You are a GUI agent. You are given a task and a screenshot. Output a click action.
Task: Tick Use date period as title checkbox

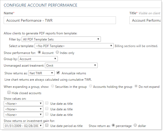[x=47, y=126]
